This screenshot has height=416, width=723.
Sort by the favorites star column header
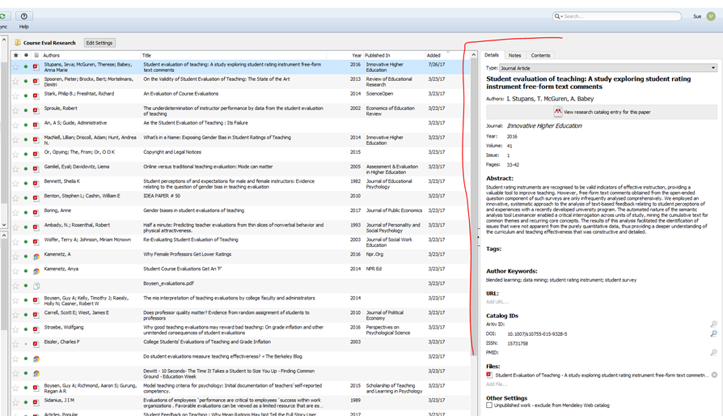tap(15, 55)
